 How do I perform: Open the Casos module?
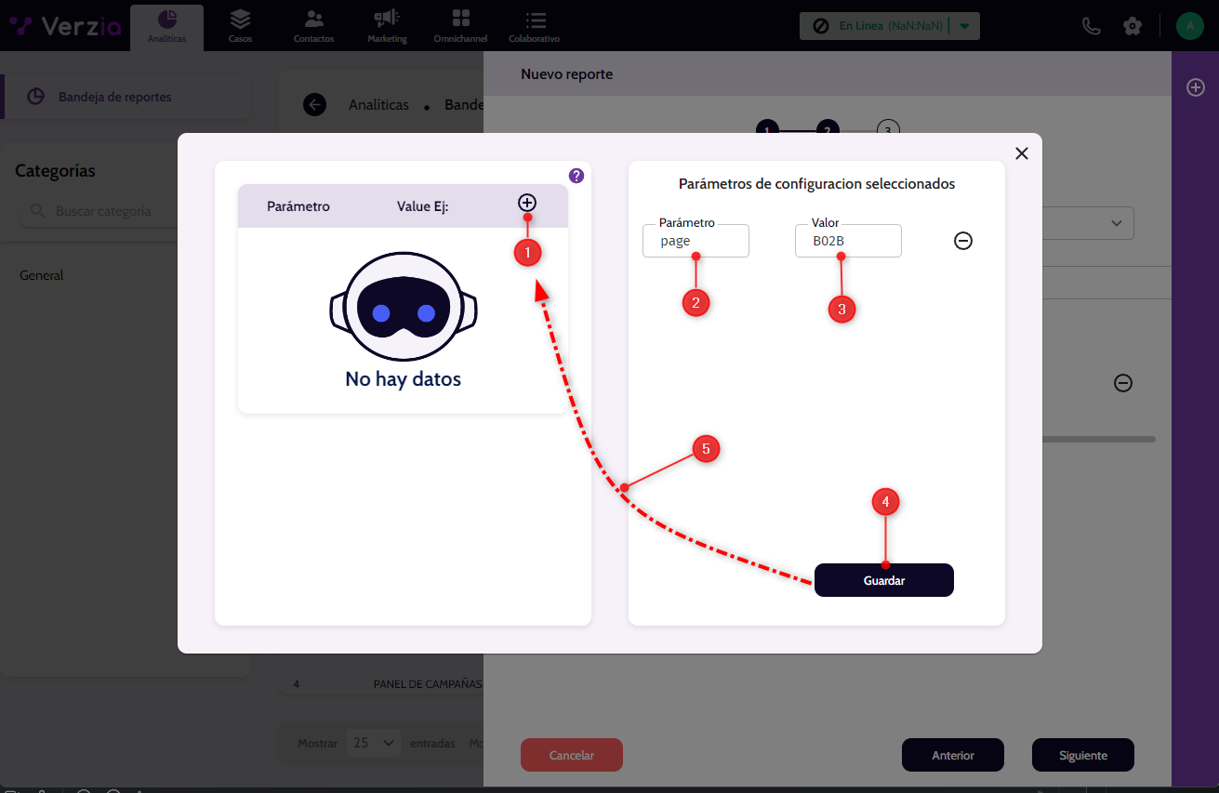[240, 26]
